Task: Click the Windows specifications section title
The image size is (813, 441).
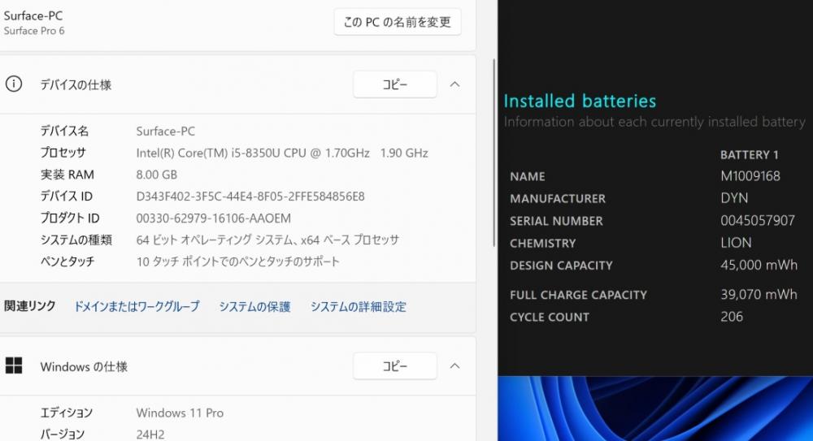Action: (x=84, y=366)
